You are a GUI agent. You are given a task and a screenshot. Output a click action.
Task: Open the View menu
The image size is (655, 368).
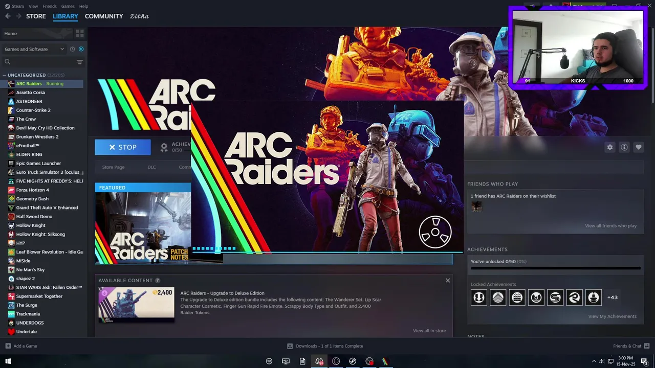click(33, 6)
